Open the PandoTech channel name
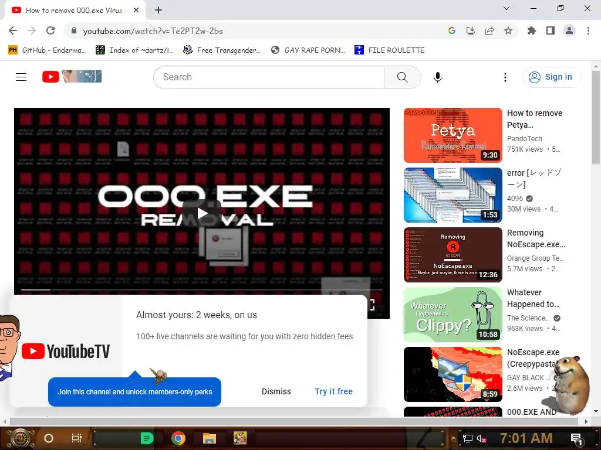Image resolution: width=601 pixels, height=450 pixels. [x=524, y=139]
